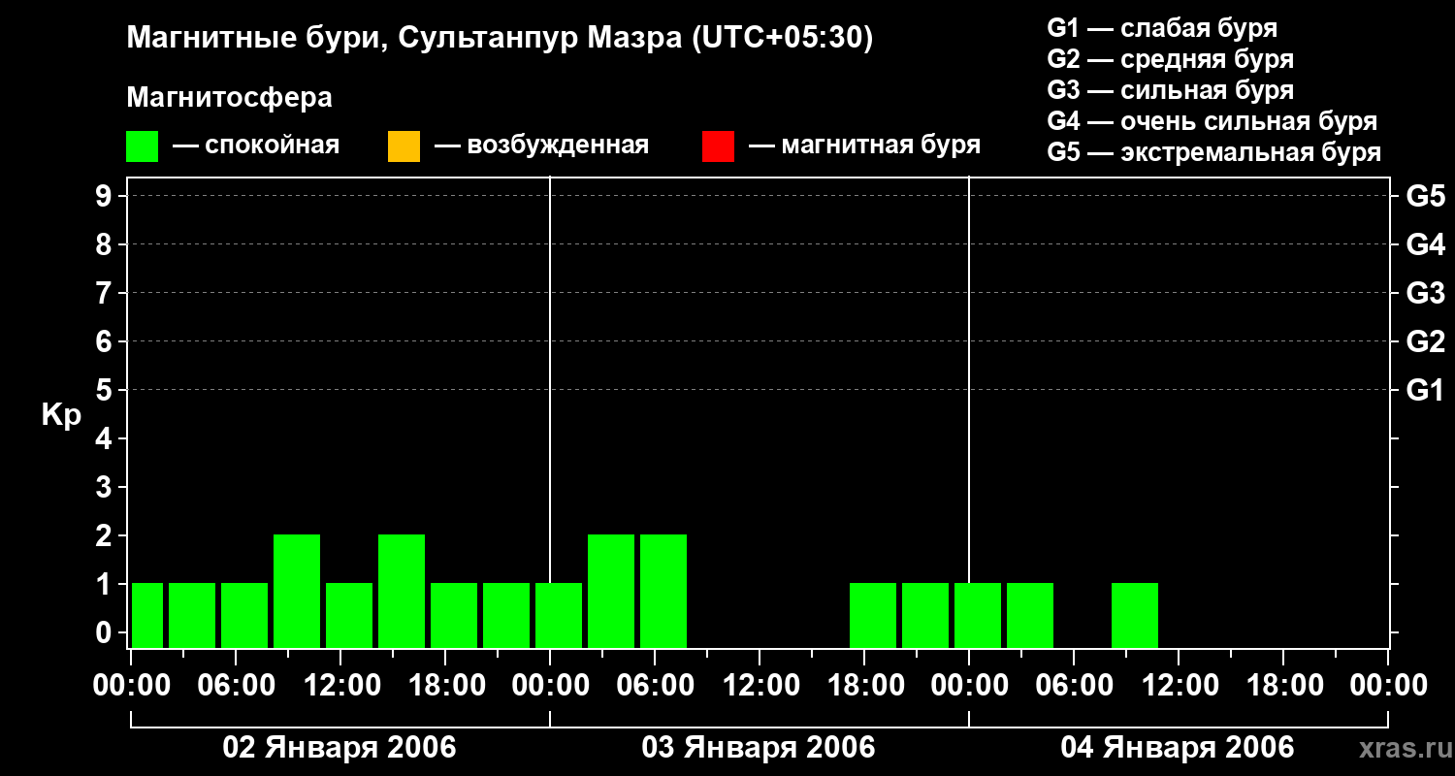Click '12:00' tick label under 02 Января
Image resolution: width=1455 pixels, height=776 pixels.
(340, 686)
